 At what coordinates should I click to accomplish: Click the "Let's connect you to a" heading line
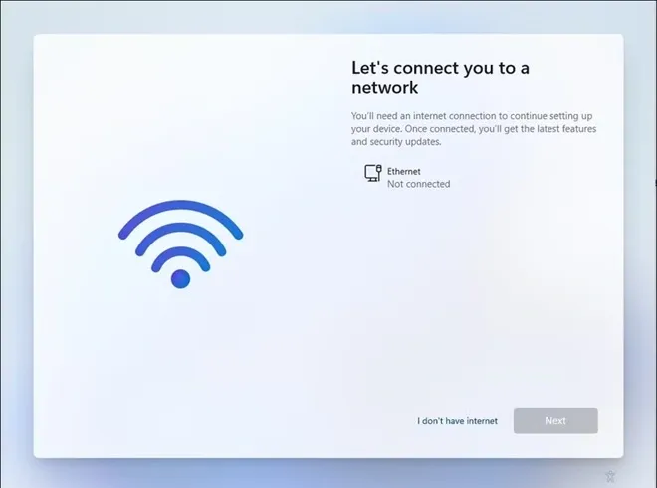click(440, 68)
